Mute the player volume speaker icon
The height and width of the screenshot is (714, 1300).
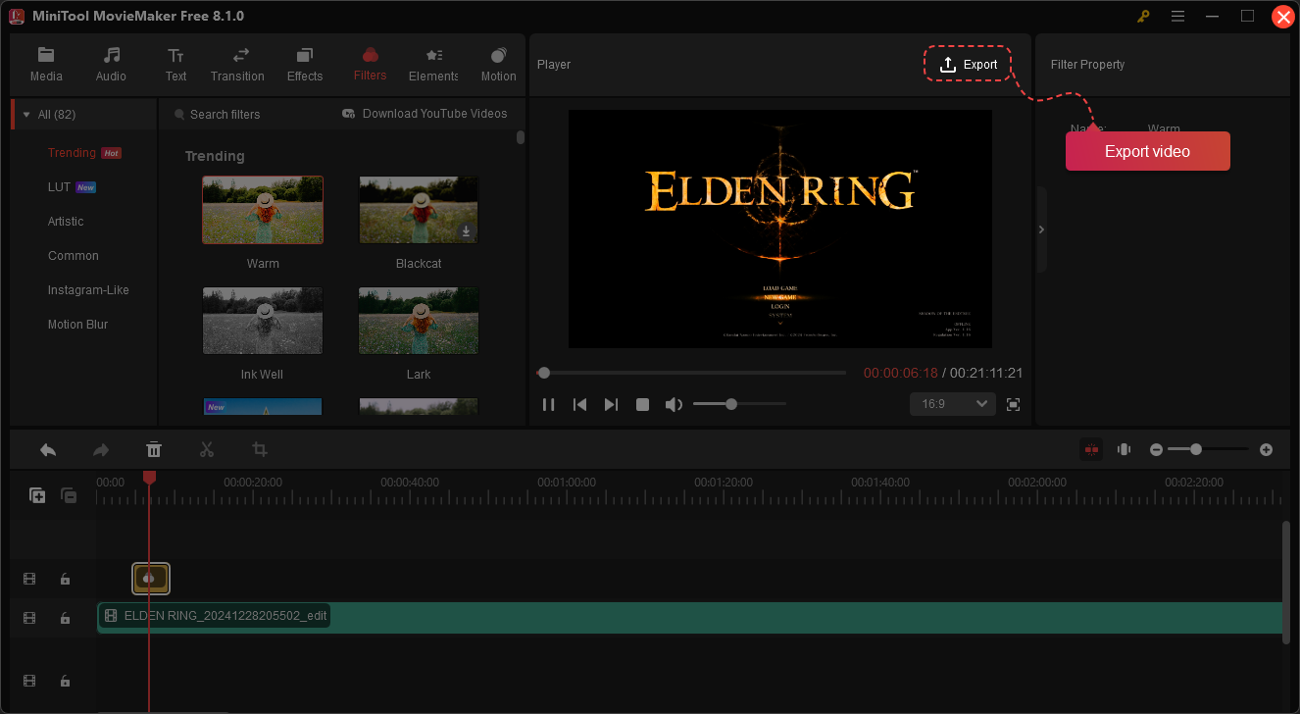pyautogui.click(x=674, y=404)
